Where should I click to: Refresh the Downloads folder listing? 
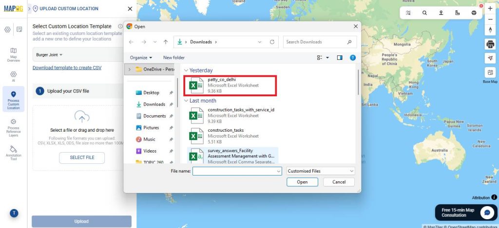point(272,42)
